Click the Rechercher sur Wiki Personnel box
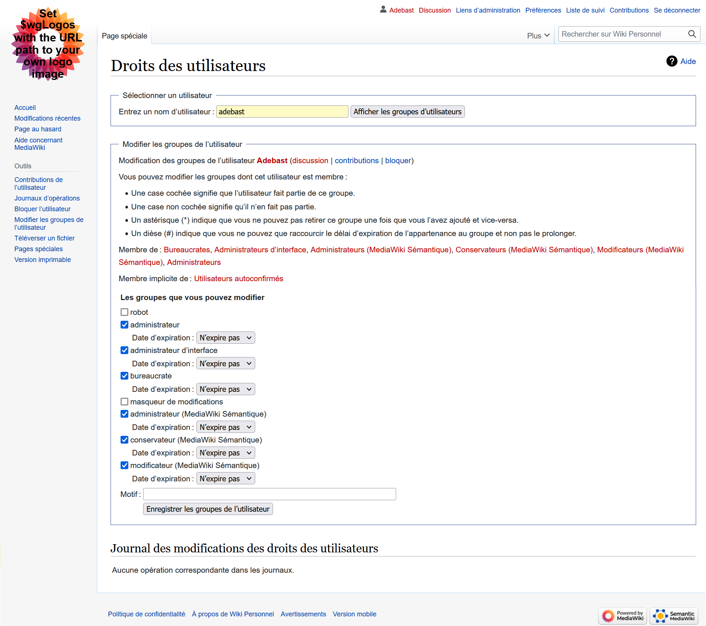Screen dimensions: 706x626 click(x=623, y=34)
